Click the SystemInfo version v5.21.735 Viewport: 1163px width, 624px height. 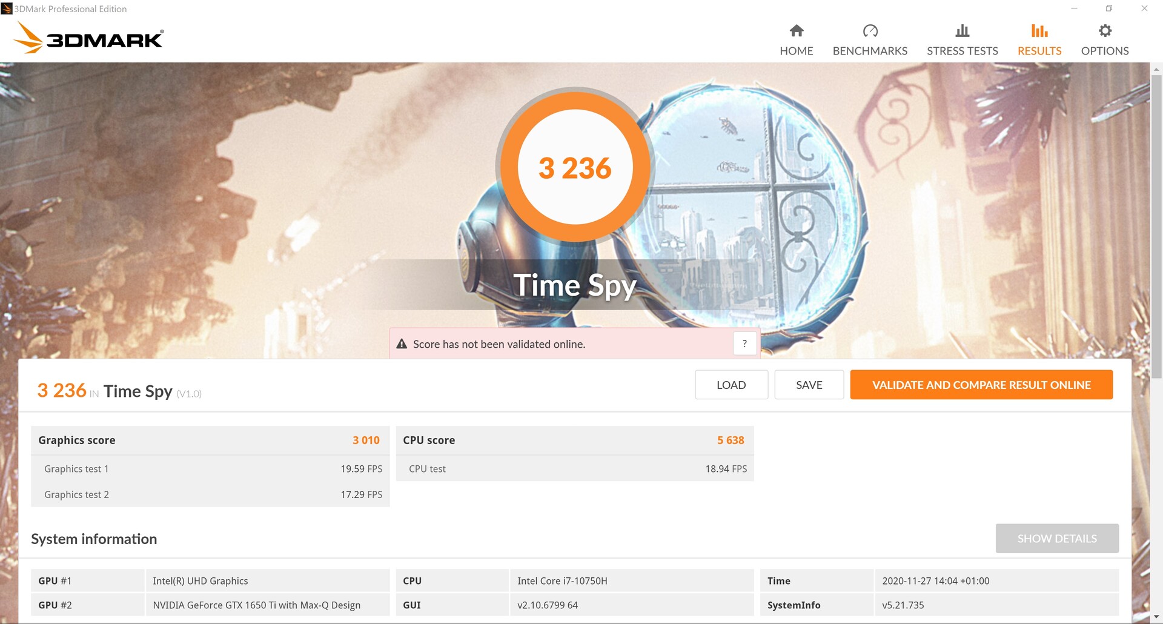pos(903,605)
